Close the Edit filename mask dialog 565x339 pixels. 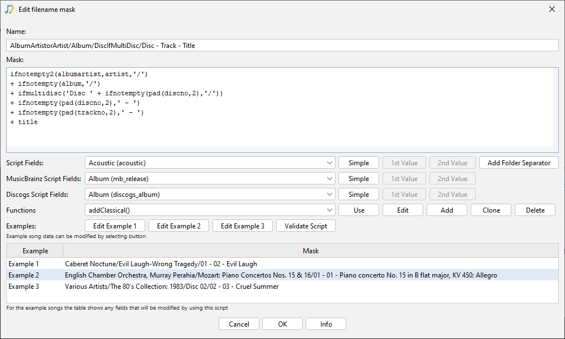(x=551, y=10)
